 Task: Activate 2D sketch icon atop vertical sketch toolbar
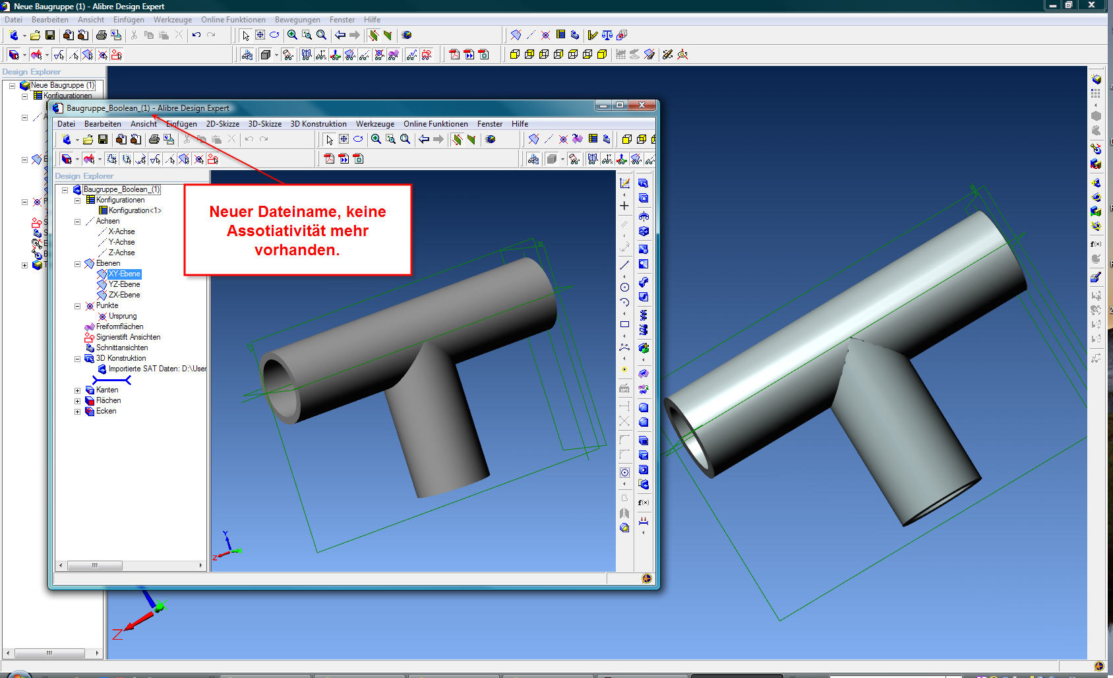624,183
